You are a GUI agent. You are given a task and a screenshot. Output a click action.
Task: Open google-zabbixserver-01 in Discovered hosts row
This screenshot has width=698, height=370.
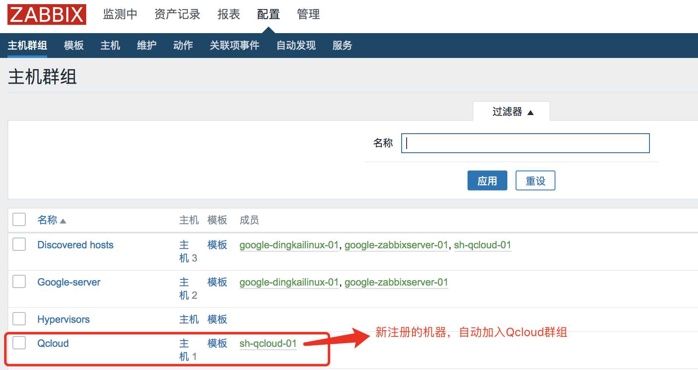point(397,245)
